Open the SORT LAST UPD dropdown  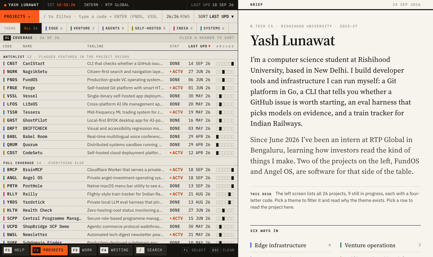point(216,17)
